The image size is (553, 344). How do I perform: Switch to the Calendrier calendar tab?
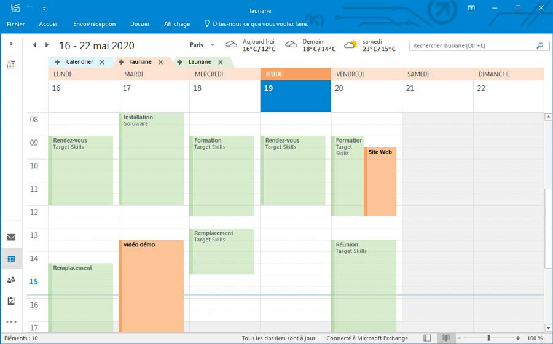(x=79, y=61)
